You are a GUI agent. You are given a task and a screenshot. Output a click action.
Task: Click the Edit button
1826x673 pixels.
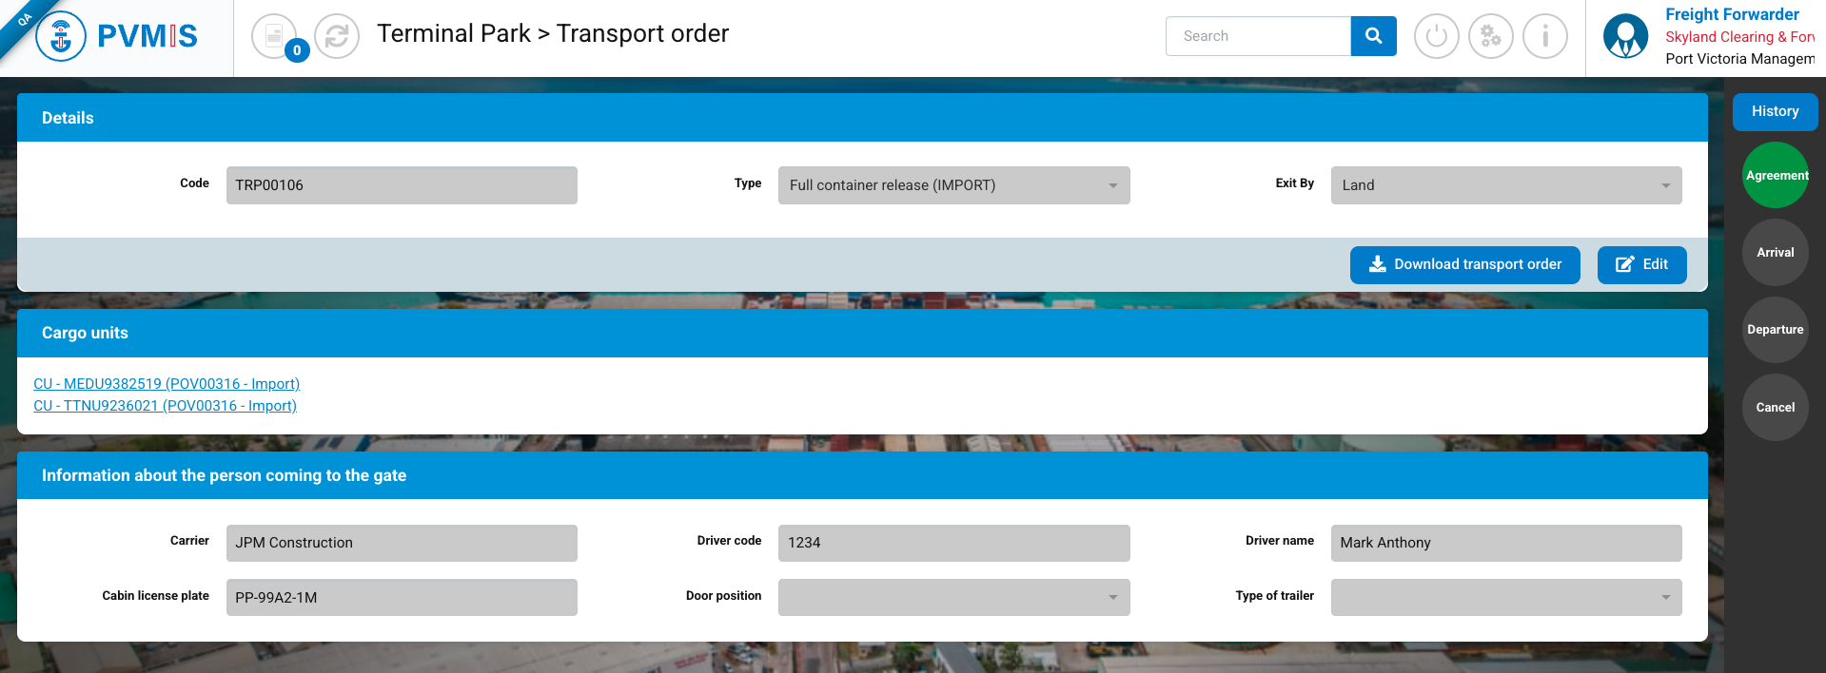pos(1641,264)
